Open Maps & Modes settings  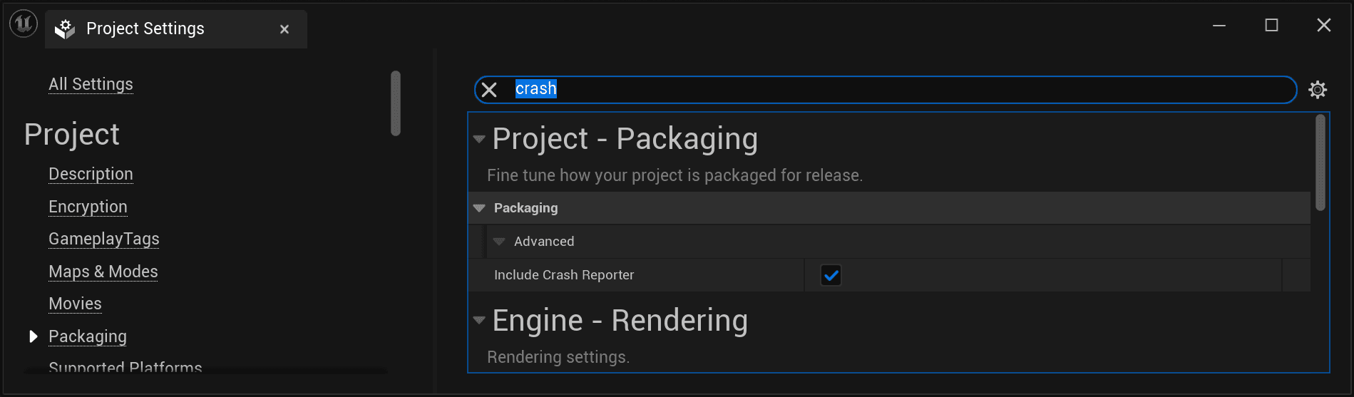pyautogui.click(x=103, y=272)
